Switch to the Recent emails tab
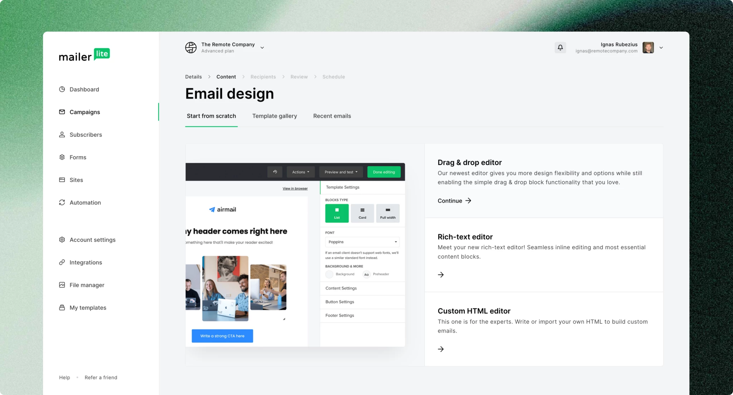The image size is (733, 395). pos(331,116)
